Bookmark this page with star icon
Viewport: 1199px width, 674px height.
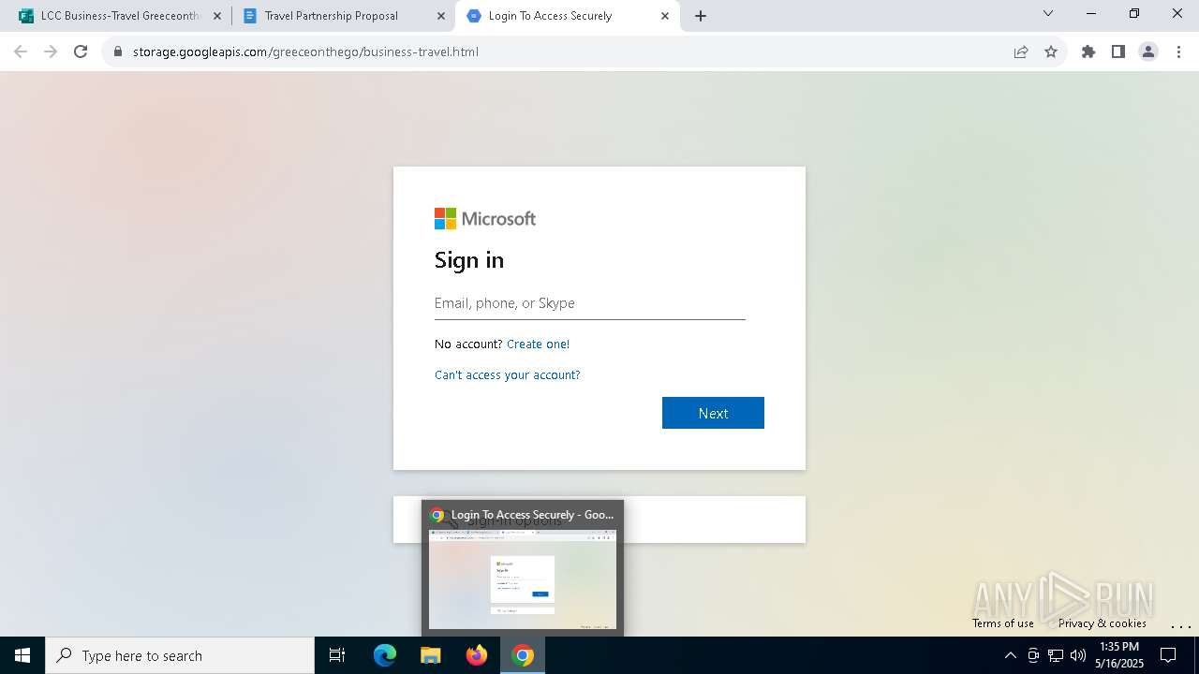click(x=1051, y=51)
